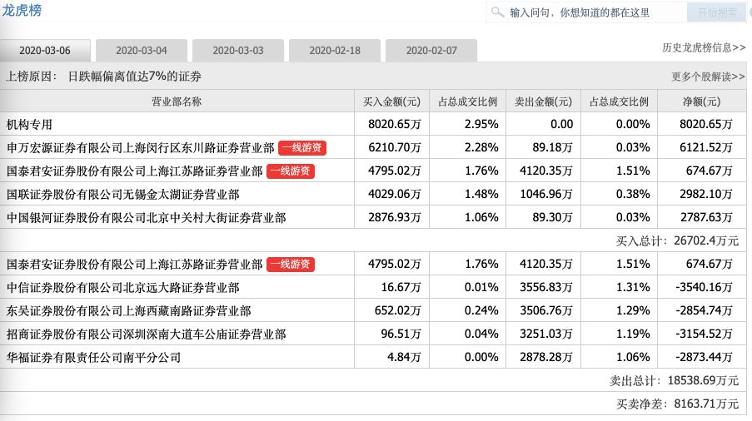Open 华福证券南平分公司 entry

[x=93, y=357]
